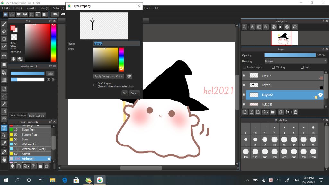Open the Filter menu

click(44, 8)
